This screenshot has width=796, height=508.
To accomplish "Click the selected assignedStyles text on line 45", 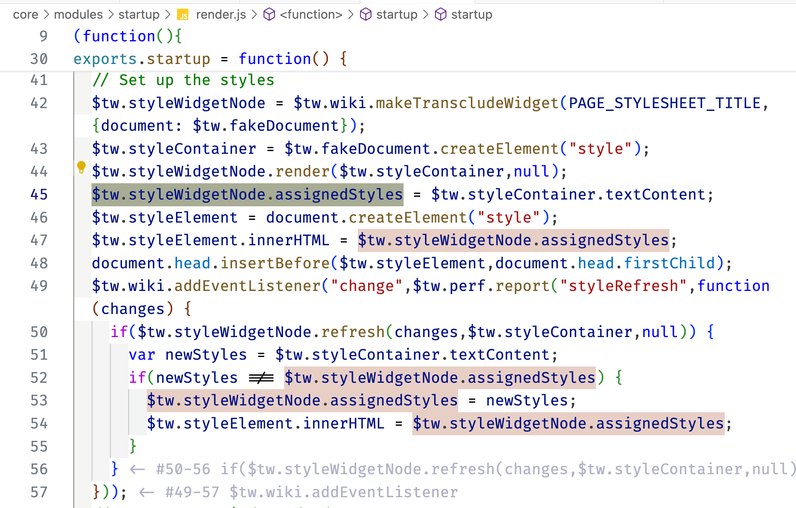I will [x=338, y=195].
